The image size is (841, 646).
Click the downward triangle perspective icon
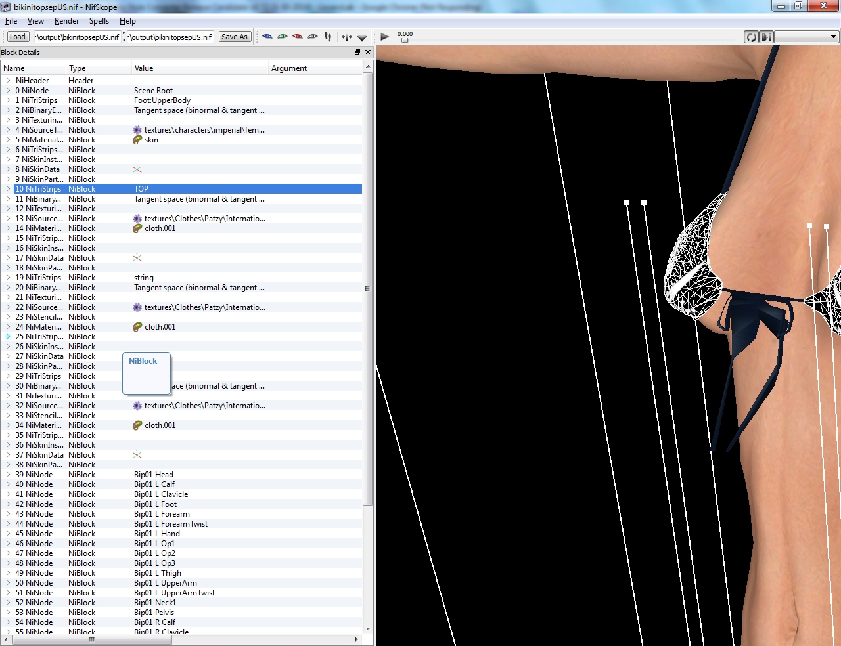(x=362, y=37)
